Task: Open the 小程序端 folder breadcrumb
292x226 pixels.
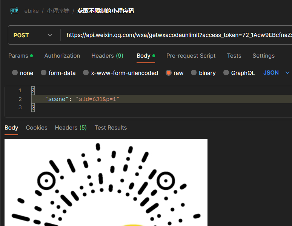Action: click(x=58, y=11)
